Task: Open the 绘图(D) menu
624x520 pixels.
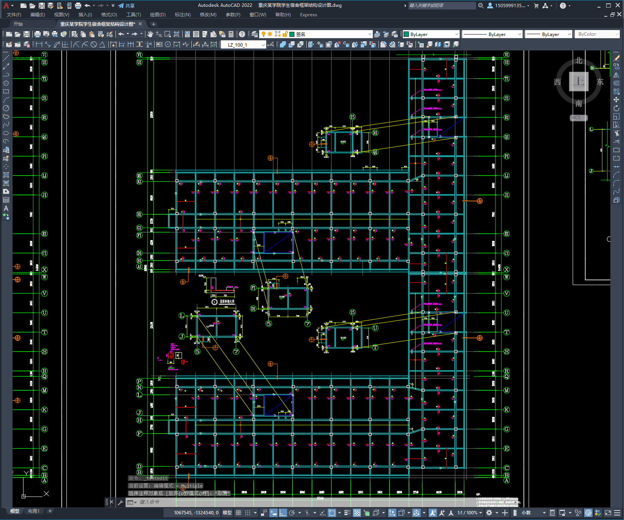Action: click(158, 15)
